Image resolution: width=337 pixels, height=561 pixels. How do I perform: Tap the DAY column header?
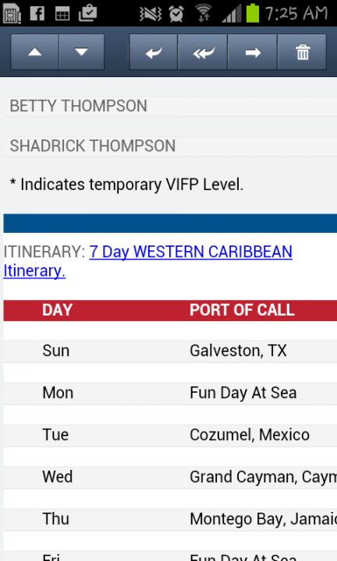(x=57, y=310)
